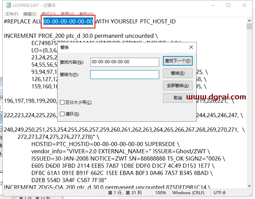Click the WITH YOURSELF PTC_HOST_ID text
Screen dimensions: 255x199
[x=135, y=21]
